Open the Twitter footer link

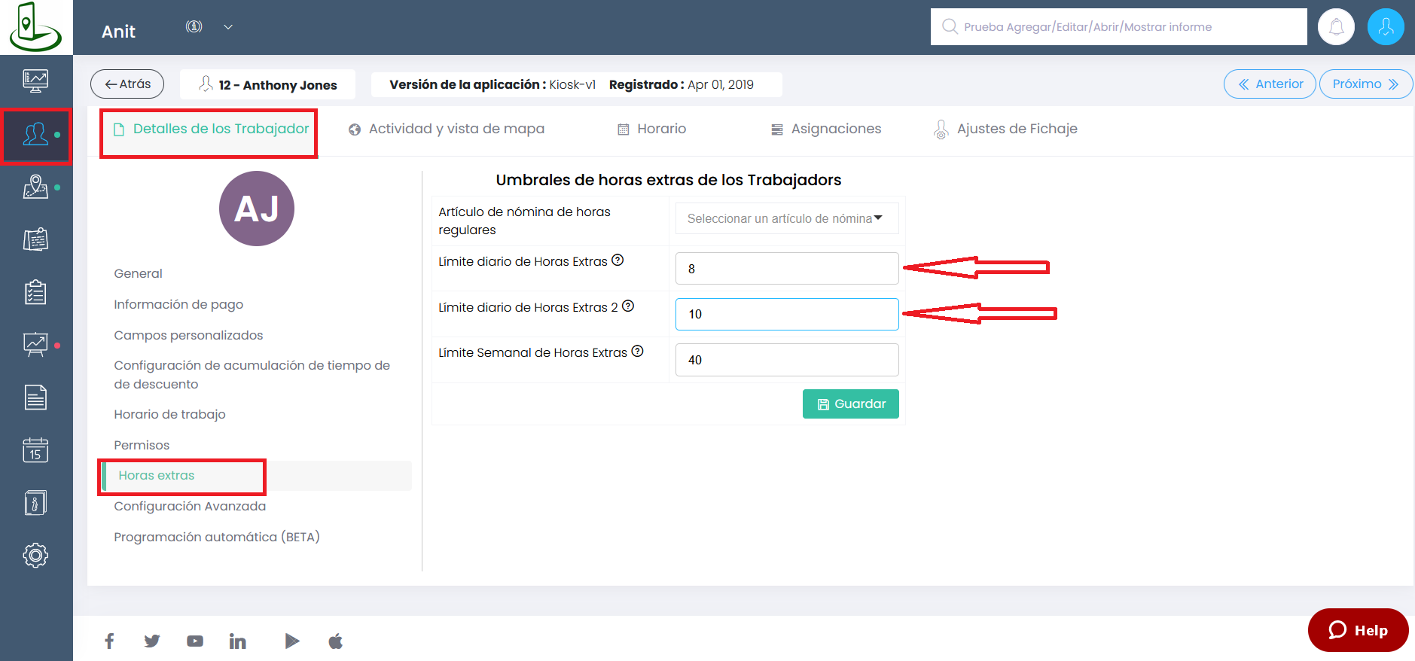point(152,641)
